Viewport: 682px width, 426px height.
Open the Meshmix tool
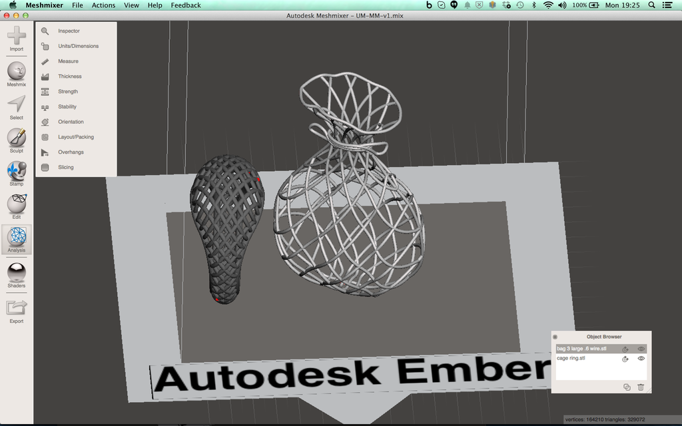(x=17, y=71)
